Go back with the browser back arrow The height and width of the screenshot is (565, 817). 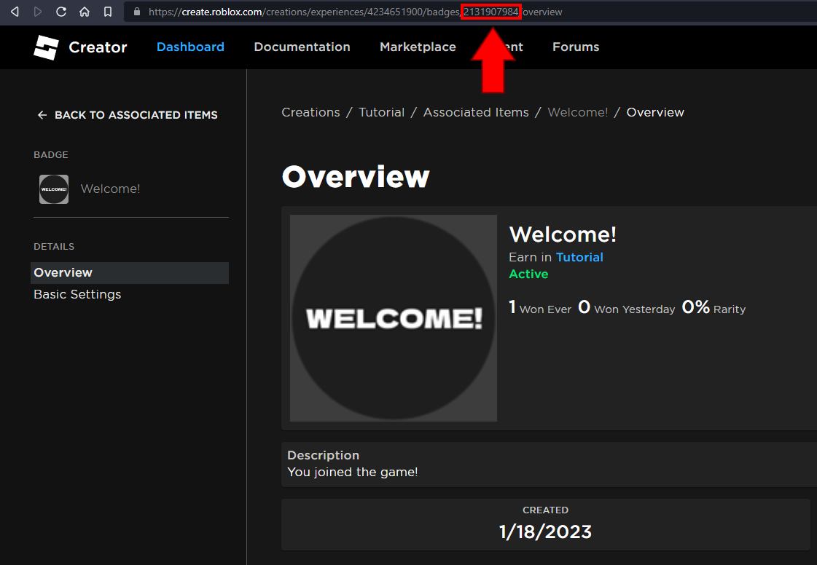click(15, 12)
